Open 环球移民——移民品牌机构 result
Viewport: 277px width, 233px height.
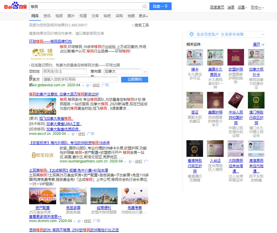coord(50,42)
